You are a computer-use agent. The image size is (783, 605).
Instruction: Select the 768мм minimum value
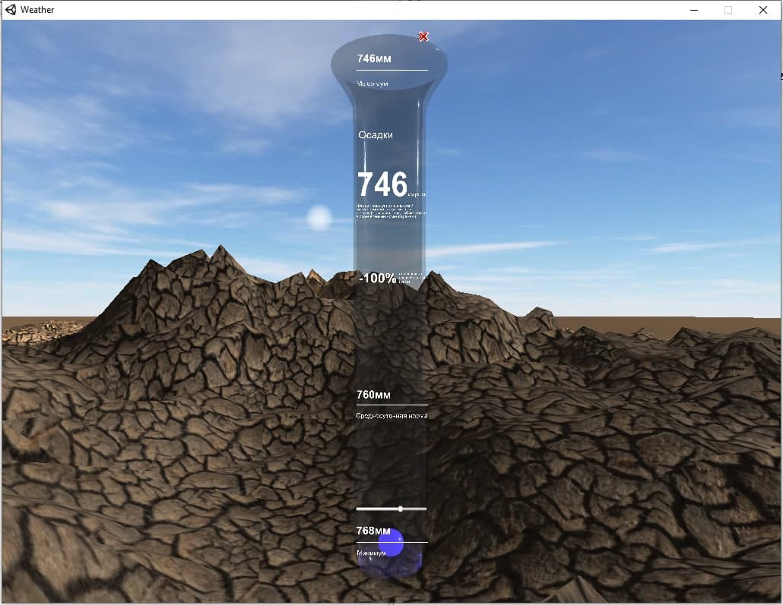(372, 531)
